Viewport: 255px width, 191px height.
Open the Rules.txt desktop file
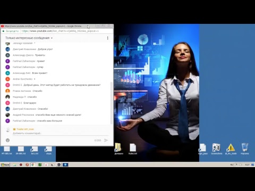133,149
